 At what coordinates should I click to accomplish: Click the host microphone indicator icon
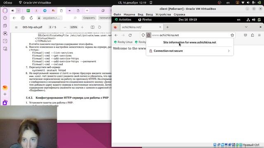coord(253,3)
